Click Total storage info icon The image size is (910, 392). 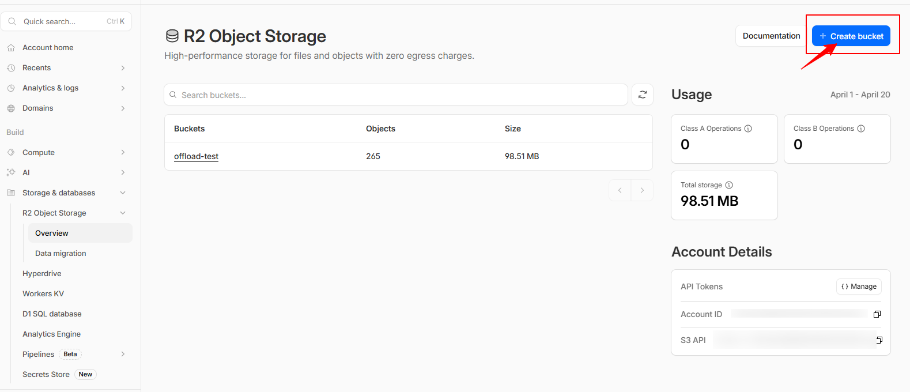point(729,185)
